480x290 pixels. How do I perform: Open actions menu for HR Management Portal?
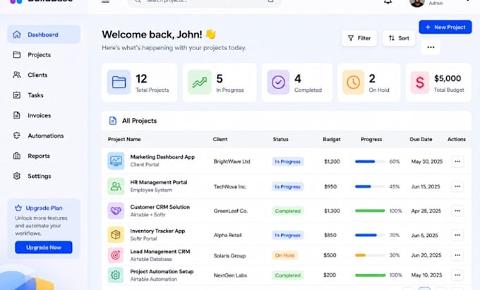point(457,186)
